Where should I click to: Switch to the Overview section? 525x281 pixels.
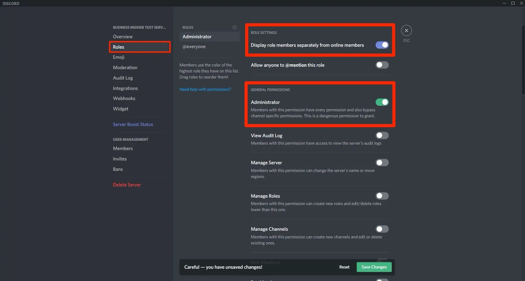(123, 36)
